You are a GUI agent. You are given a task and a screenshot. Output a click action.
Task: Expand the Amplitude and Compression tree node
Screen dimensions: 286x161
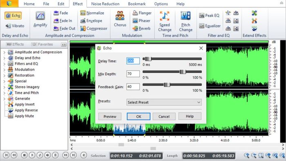point(4,52)
